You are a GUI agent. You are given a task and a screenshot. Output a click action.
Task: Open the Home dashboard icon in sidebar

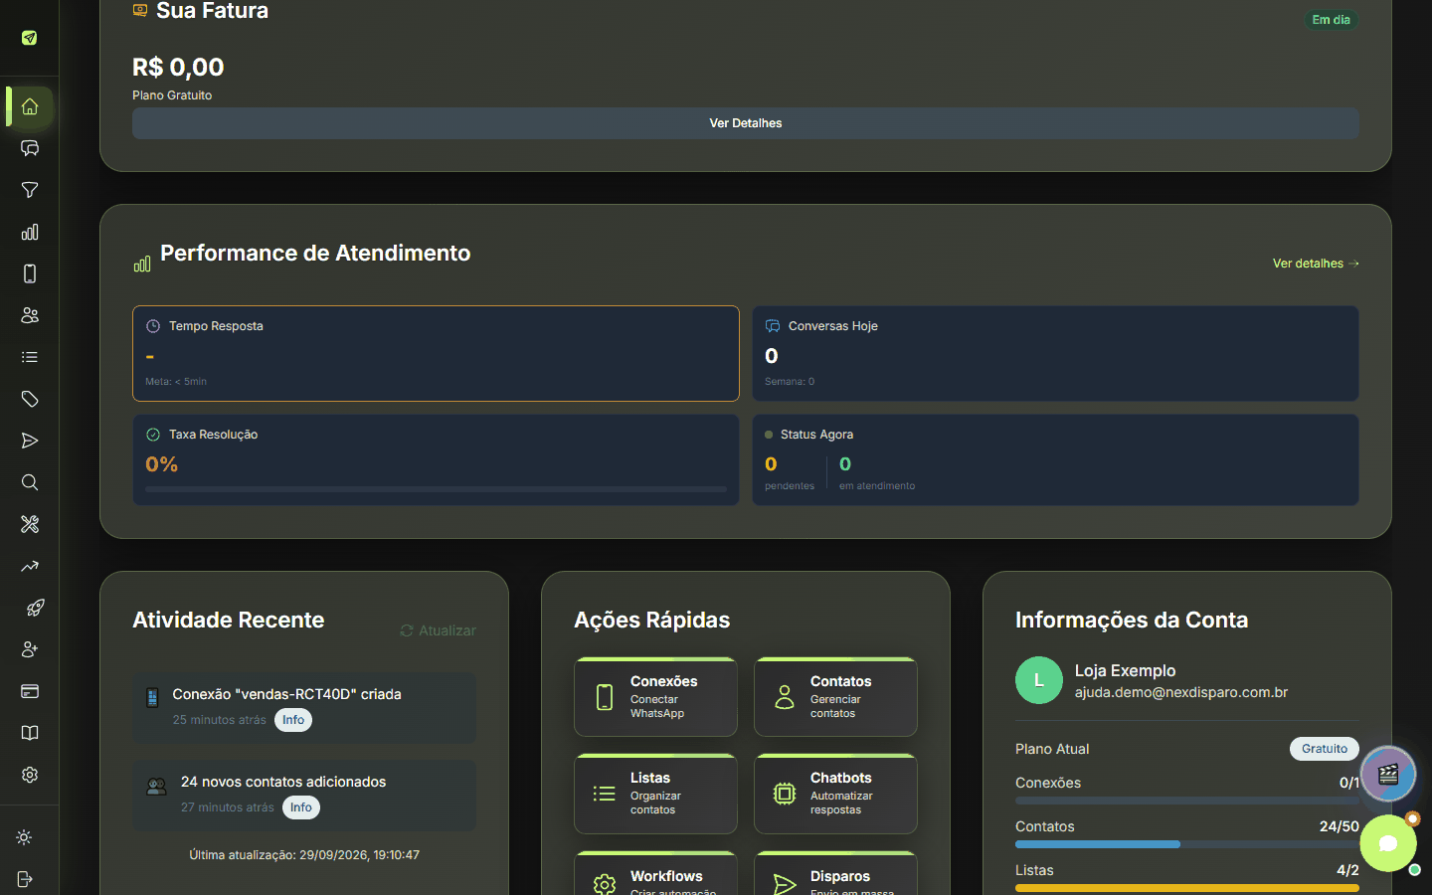[x=30, y=106]
